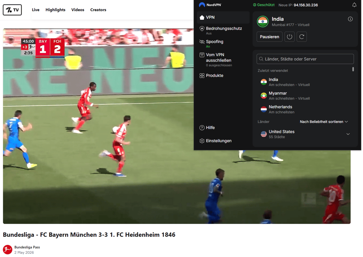Pause the VPN with Pausieren
Viewport: 363px width, 257px height.
coord(269,37)
